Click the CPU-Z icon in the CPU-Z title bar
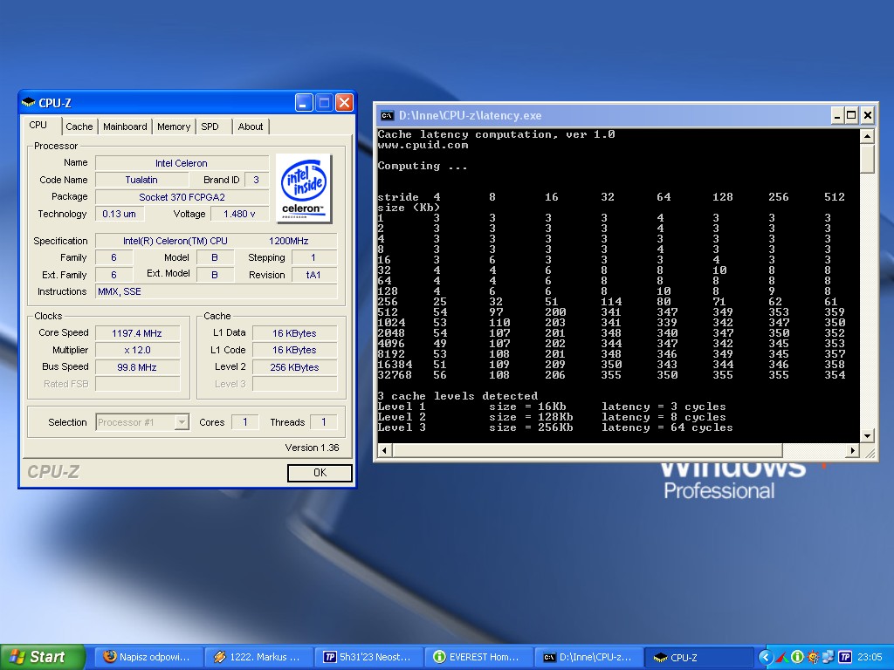 pos(29,103)
